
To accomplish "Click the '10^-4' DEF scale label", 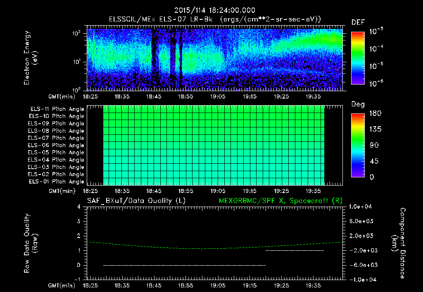I will point(376,49).
